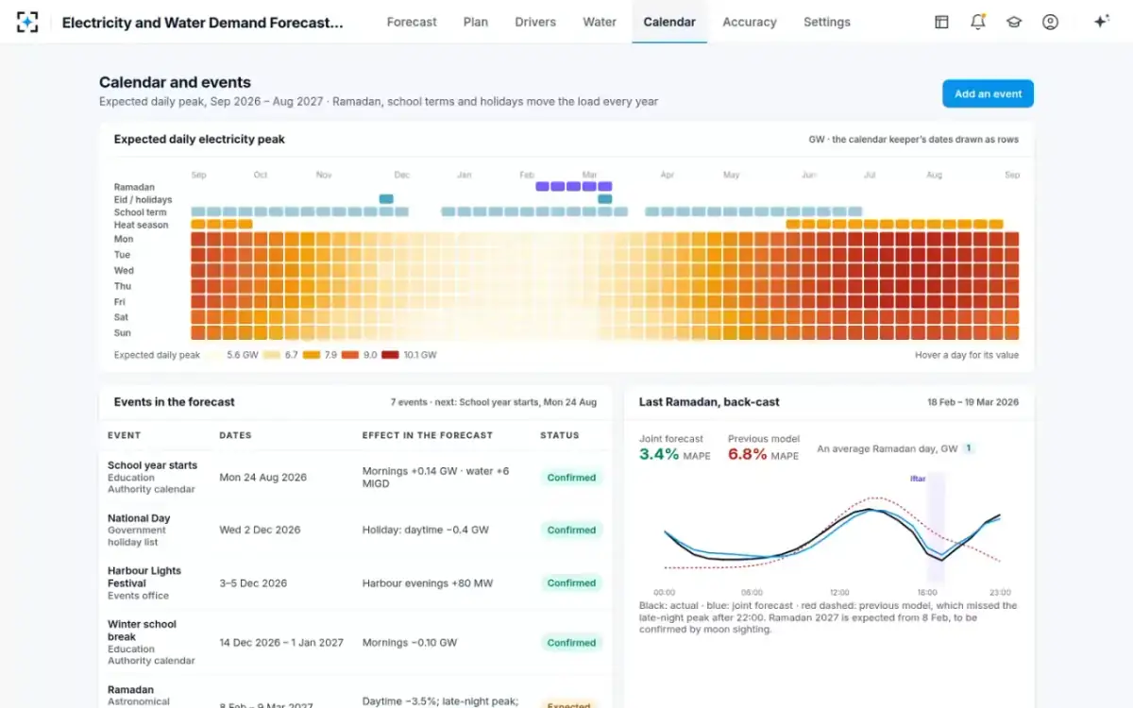Click the effect Holiday: daytime −0.4 GW
The image size is (1133, 708).
coord(426,531)
